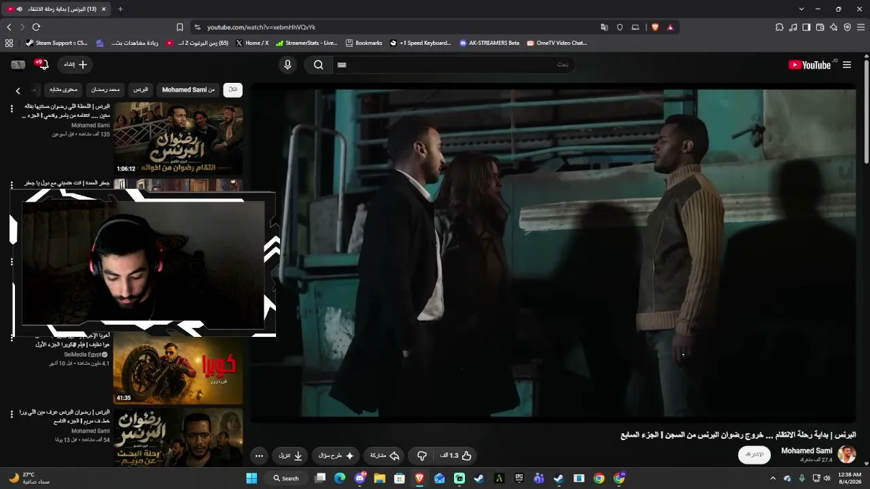Mute the tab via speaker icon
Screen dimensions: 870x489
19,9
